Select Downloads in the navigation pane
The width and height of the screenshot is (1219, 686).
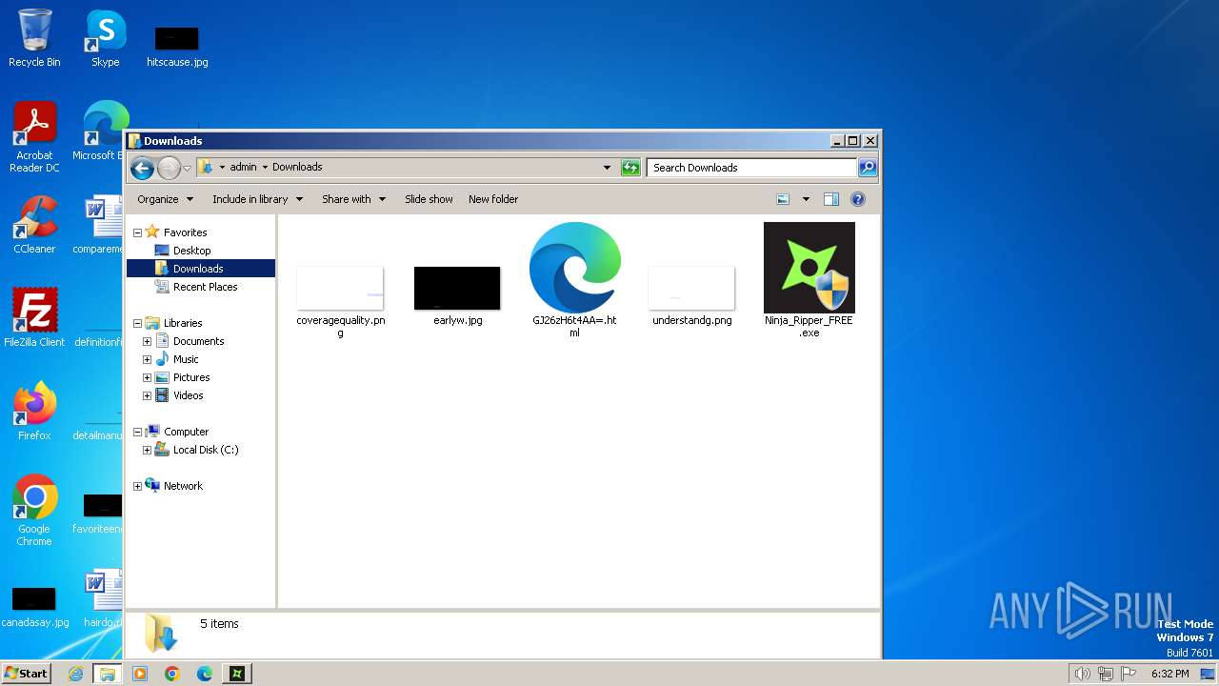(198, 269)
